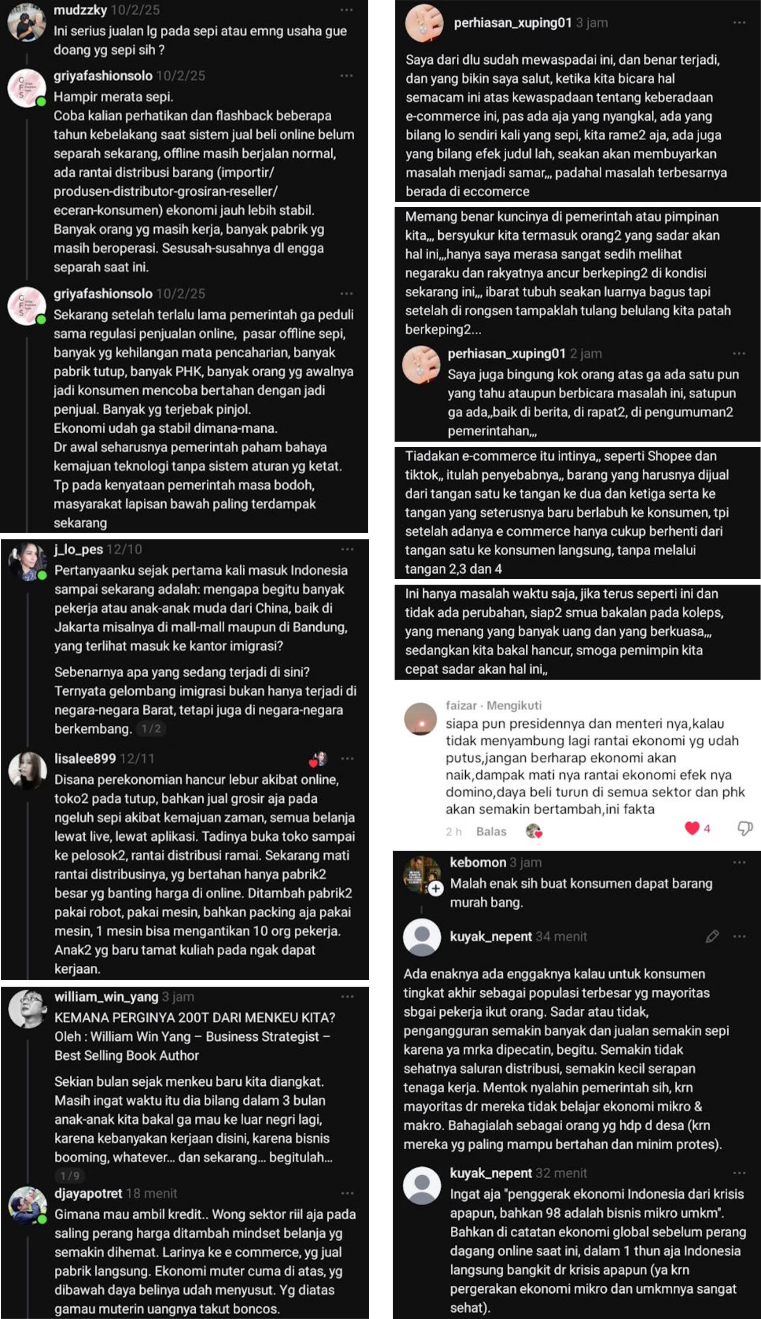Open djayapotret's profile via username

coord(88,1193)
